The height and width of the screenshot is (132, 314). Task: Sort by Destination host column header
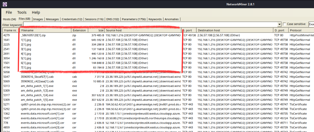[x=235, y=30]
